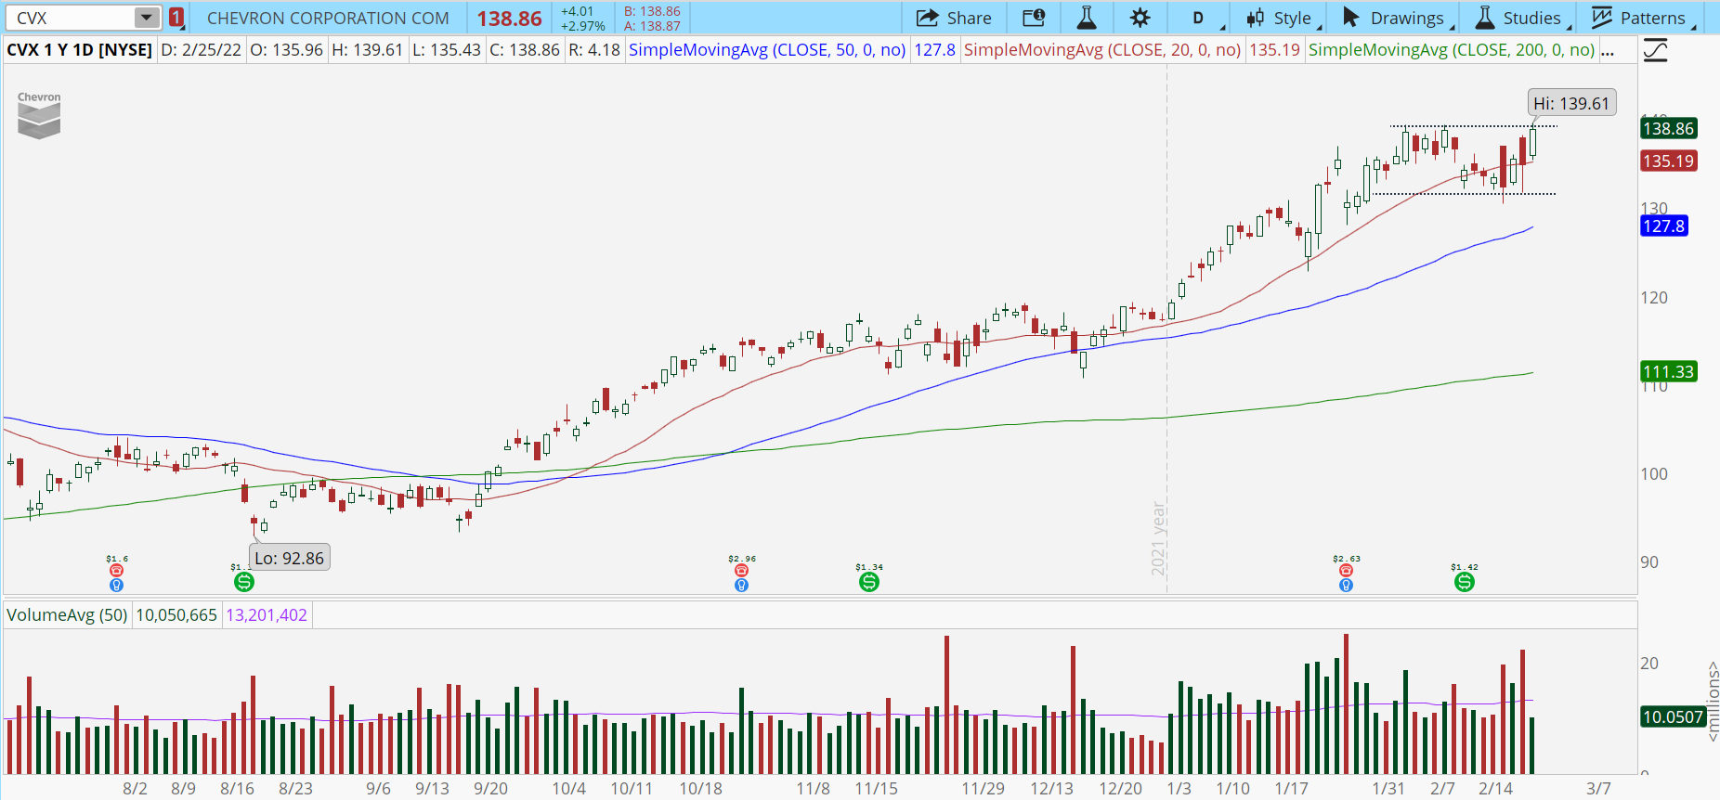
Task: Click the blue lightbulb icon under $2.96 earnings
Action: 741,585
